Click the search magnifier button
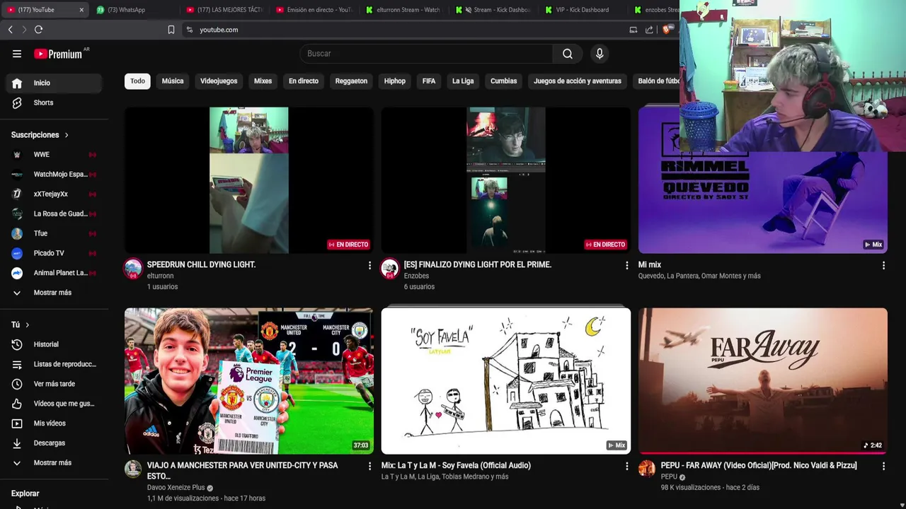 pos(568,54)
